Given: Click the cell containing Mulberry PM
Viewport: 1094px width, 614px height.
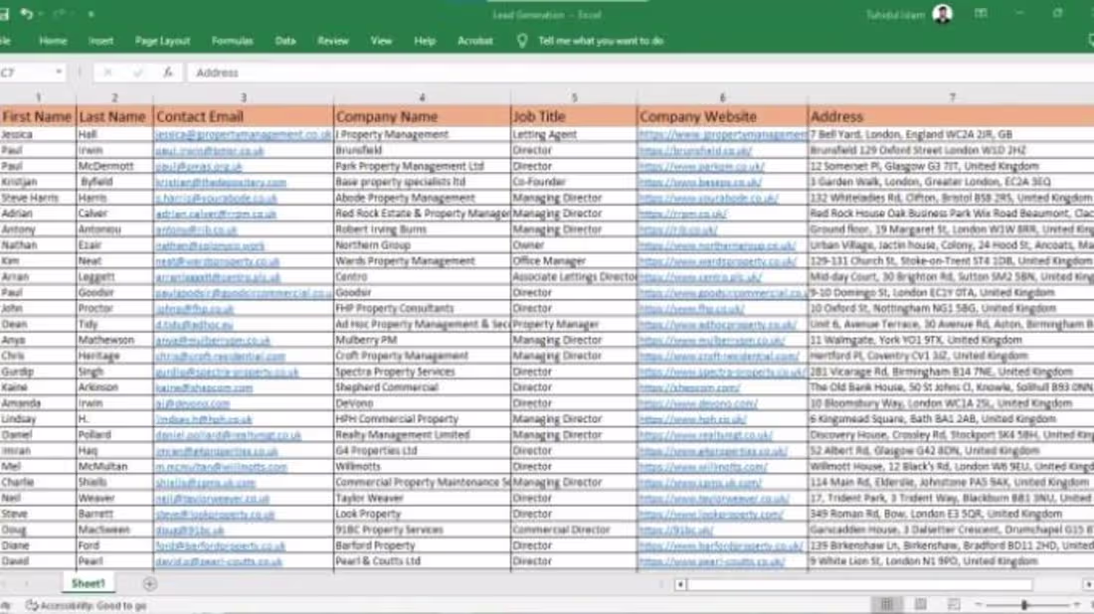Looking at the screenshot, I should tap(422, 340).
